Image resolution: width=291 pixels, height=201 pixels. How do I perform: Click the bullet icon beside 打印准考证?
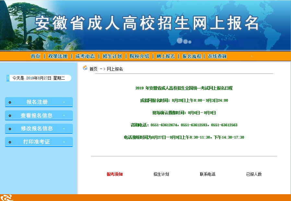[10, 142]
